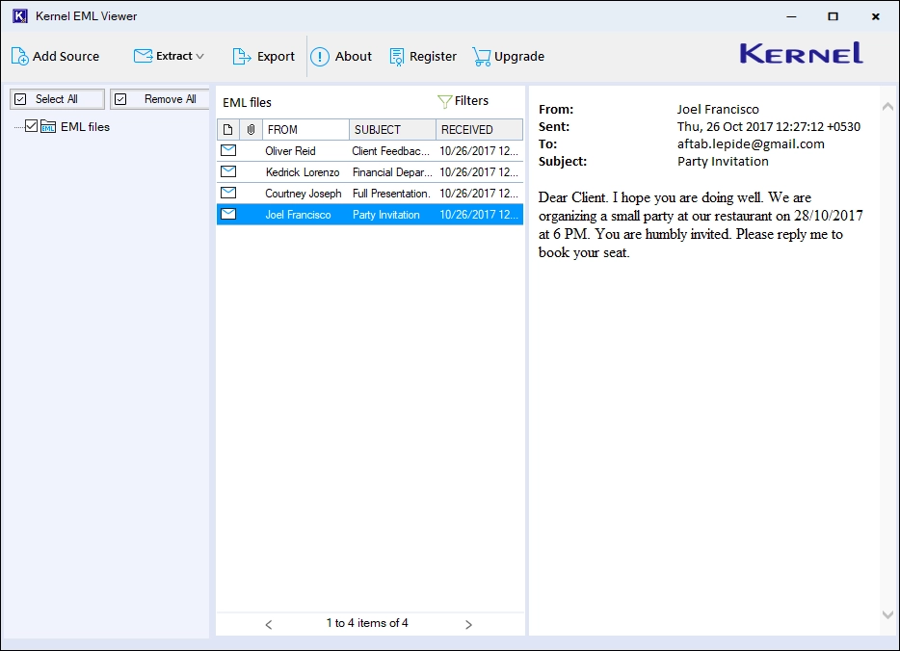The height and width of the screenshot is (651, 900).
Task: Toggle the EML files tree checkbox
Action: click(32, 126)
